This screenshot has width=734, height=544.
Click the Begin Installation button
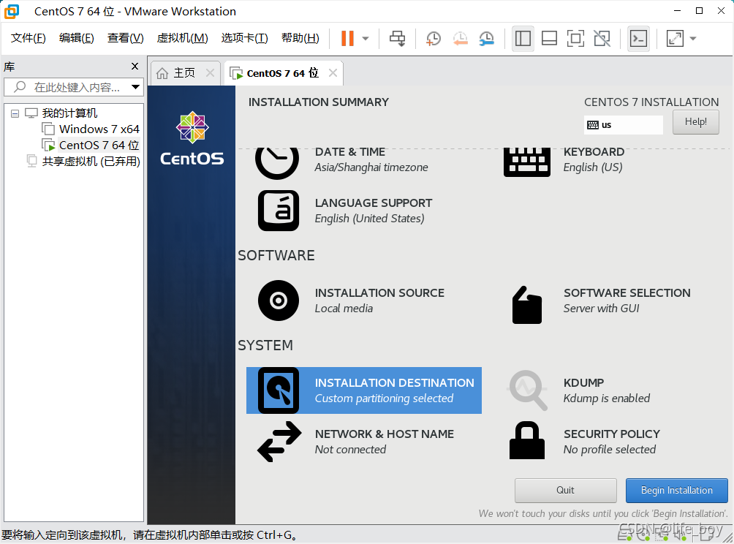pyautogui.click(x=676, y=490)
